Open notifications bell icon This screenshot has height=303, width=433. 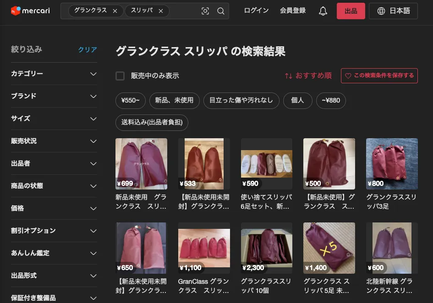coord(323,11)
